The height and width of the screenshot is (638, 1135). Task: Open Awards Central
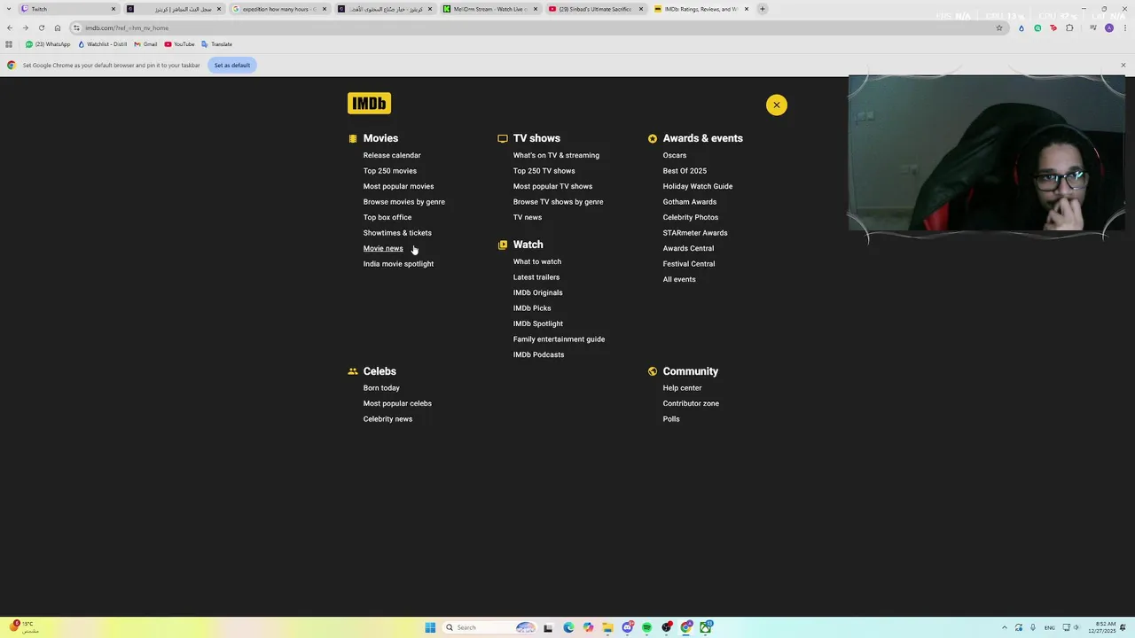[x=688, y=248]
